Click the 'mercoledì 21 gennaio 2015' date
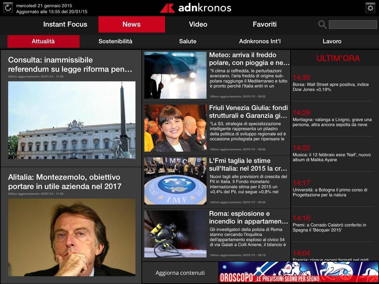This screenshot has width=379, height=284. point(44,6)
